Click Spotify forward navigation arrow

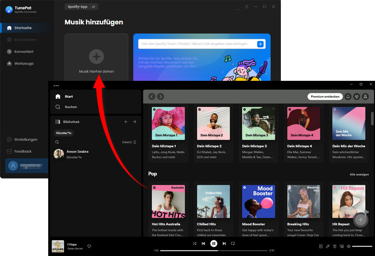(161, 96)
